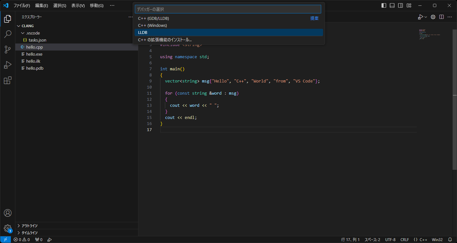Toggle the panel visibility in title bar
The image size is (457, 243).
pos(392,5)
